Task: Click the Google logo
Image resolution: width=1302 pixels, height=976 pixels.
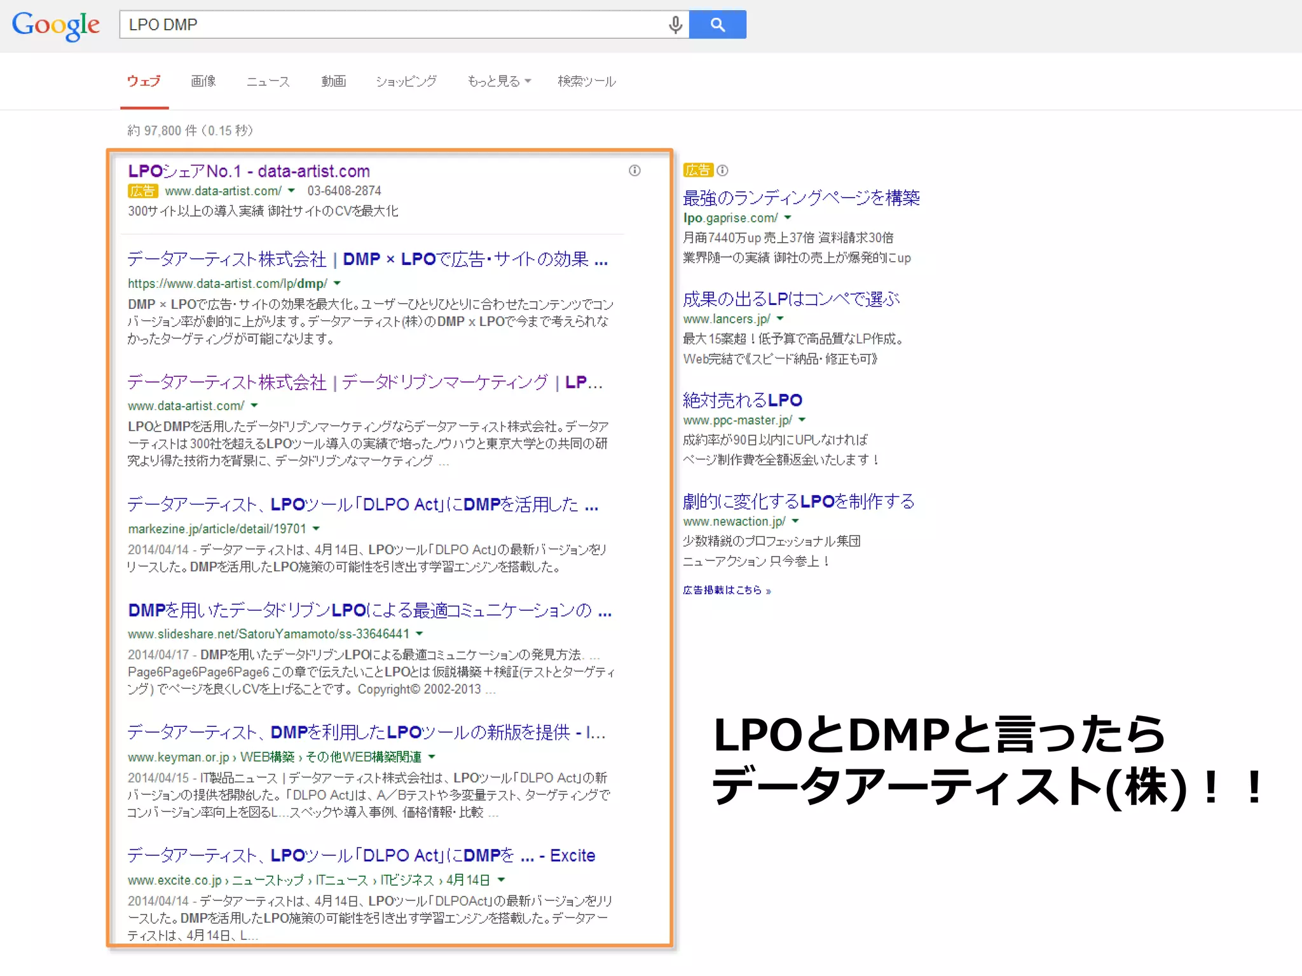Action: tap(56, 25)
